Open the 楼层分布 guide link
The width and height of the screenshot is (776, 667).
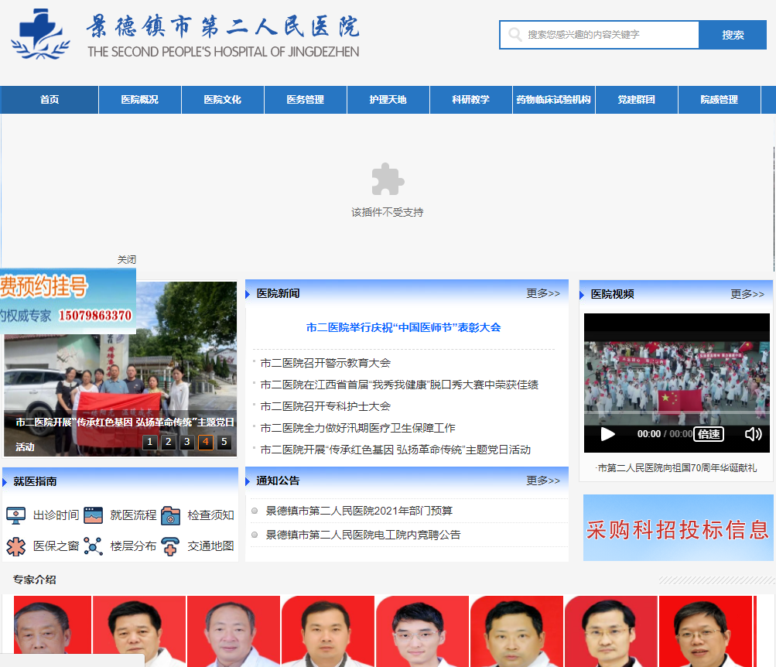(x=133, y=546)
